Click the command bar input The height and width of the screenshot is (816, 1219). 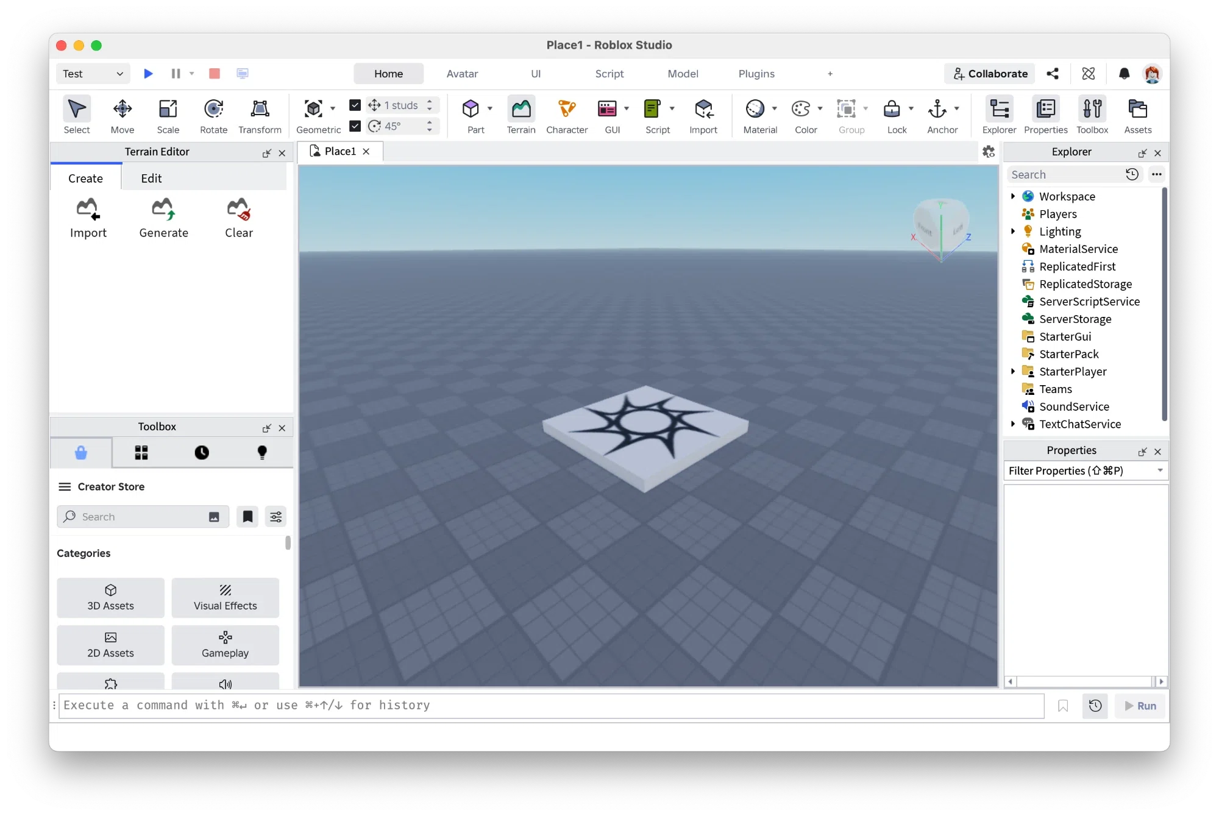[x=552, y=706]
